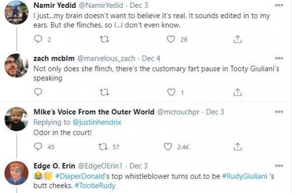Like zach mcblm's tweet
The width and height of the screenshot is (292, 193).
171,92
